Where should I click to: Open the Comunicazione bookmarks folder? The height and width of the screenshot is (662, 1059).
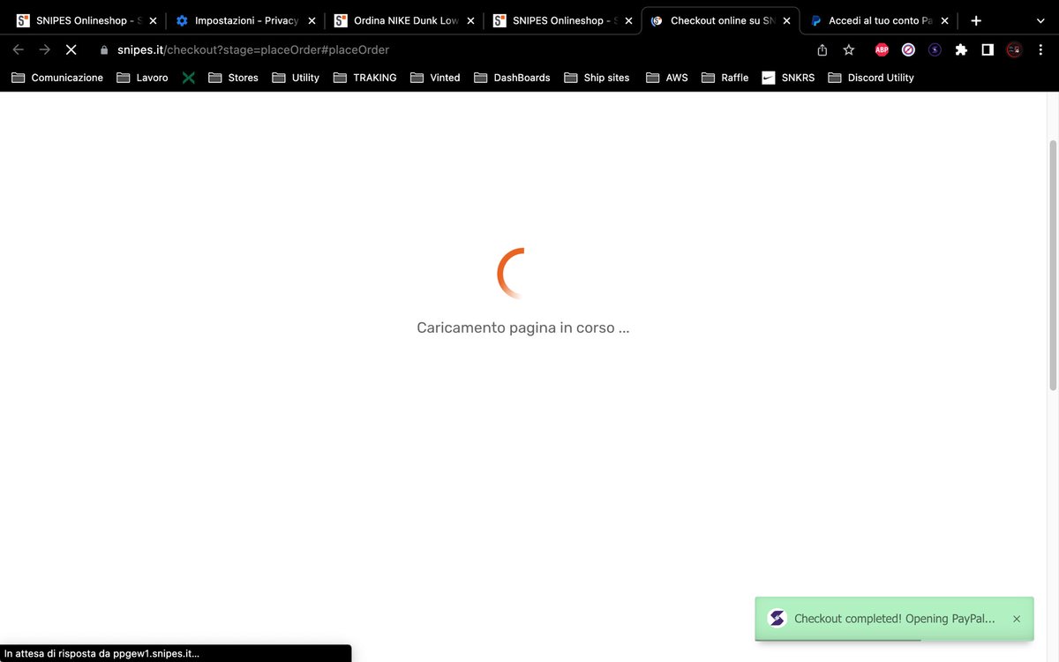click(57, 78)
